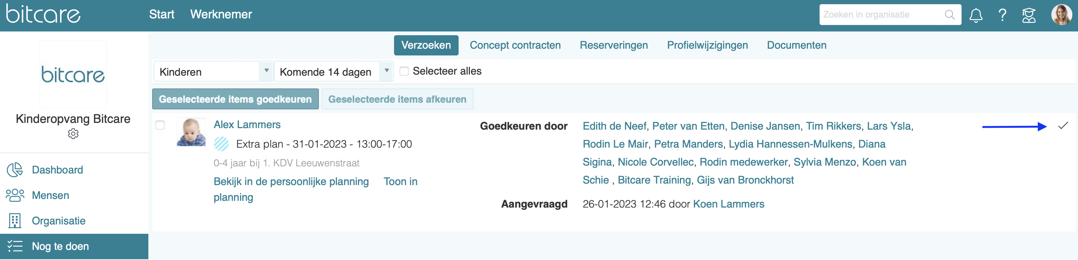
Task: Open the Komende 14 dagen dropdown
Action: click(x=334, y=72)
